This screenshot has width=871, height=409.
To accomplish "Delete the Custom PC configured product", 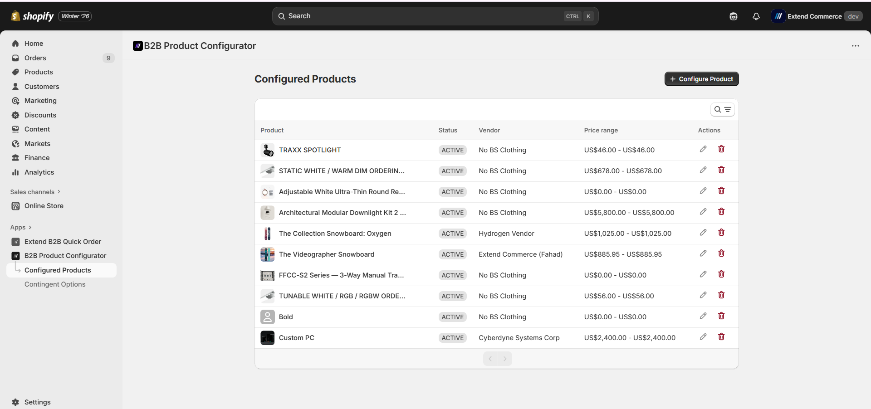I will [721, 337].
